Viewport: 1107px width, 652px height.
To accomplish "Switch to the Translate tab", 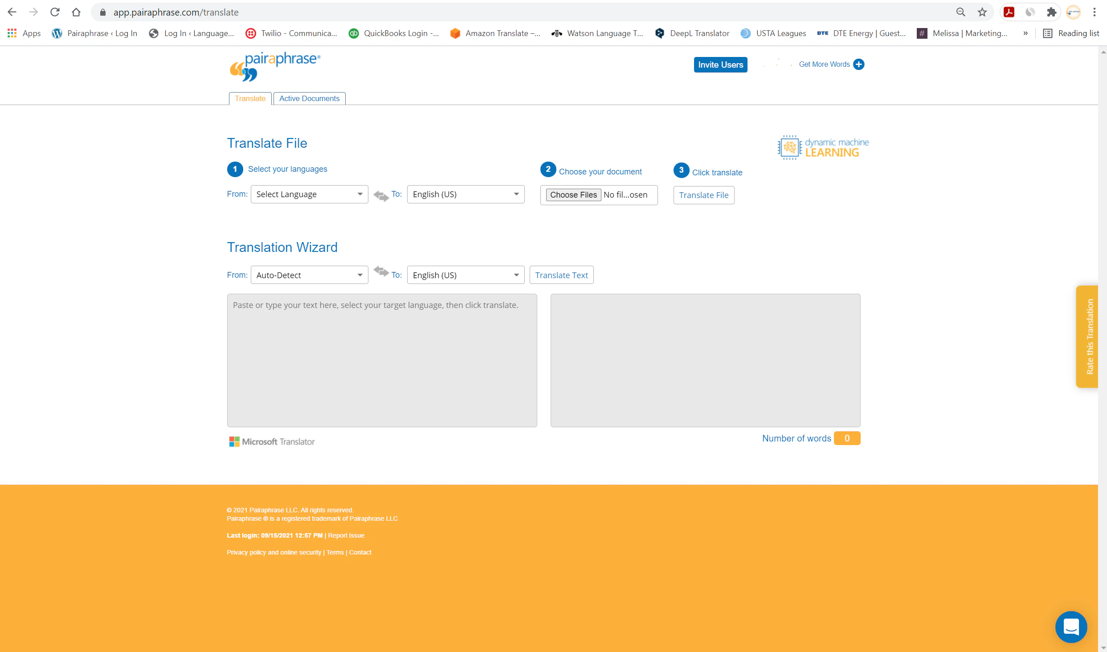I will [250, 98].
